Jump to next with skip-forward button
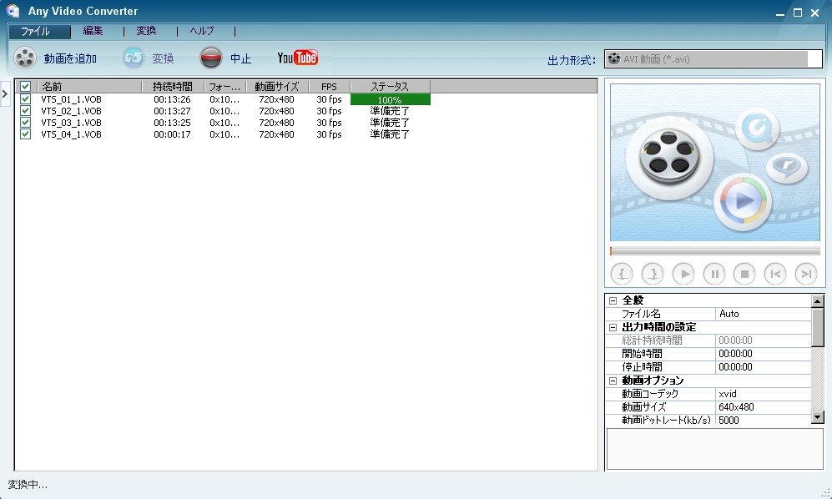This screenshot has height=499, width=832. (x=806, y=274)
